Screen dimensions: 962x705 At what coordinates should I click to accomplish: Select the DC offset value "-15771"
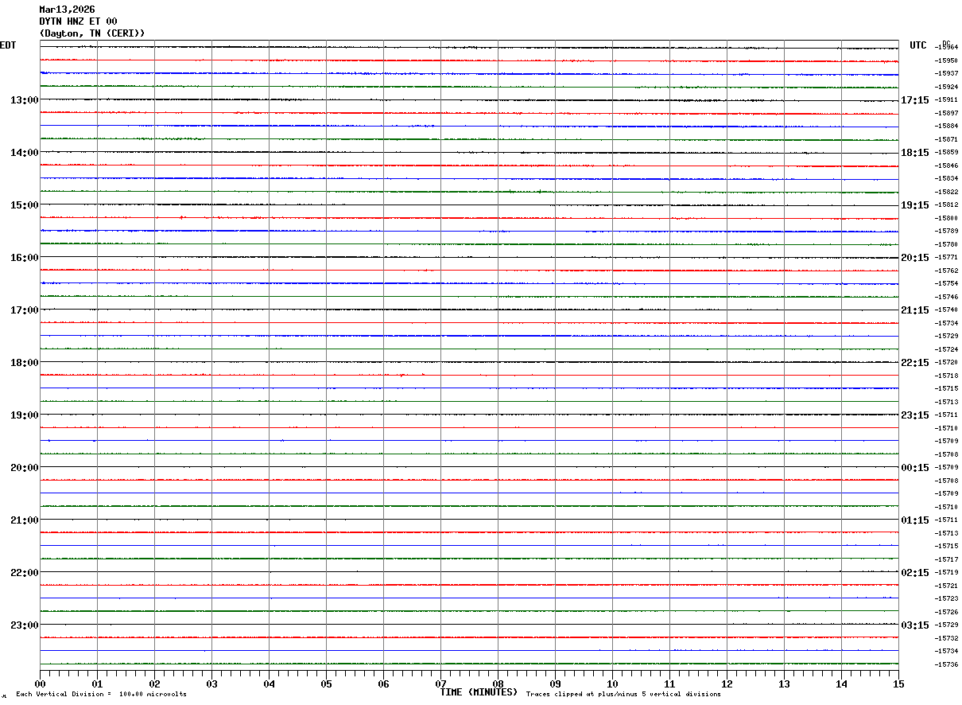tap(946, 257)
